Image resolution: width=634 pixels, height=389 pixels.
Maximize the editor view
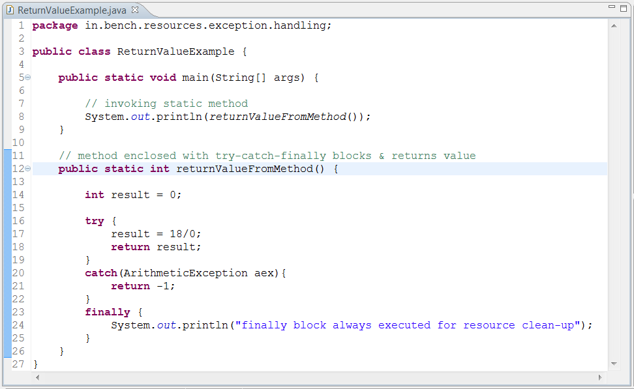click(x=624, y=8)
